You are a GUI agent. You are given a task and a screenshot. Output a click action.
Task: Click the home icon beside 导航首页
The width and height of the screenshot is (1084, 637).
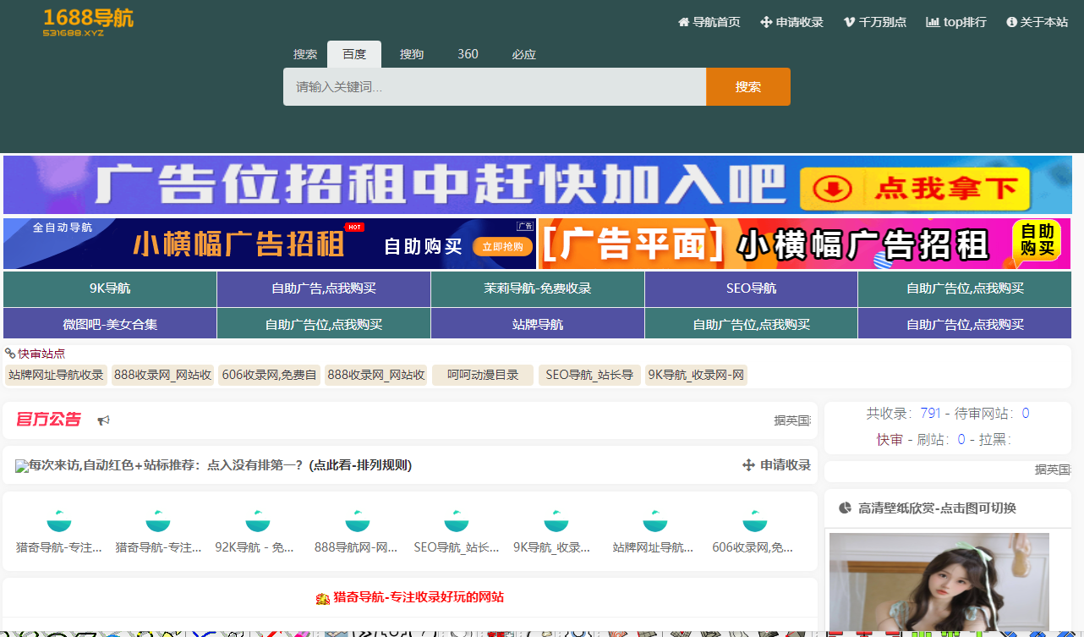point(683,22)
